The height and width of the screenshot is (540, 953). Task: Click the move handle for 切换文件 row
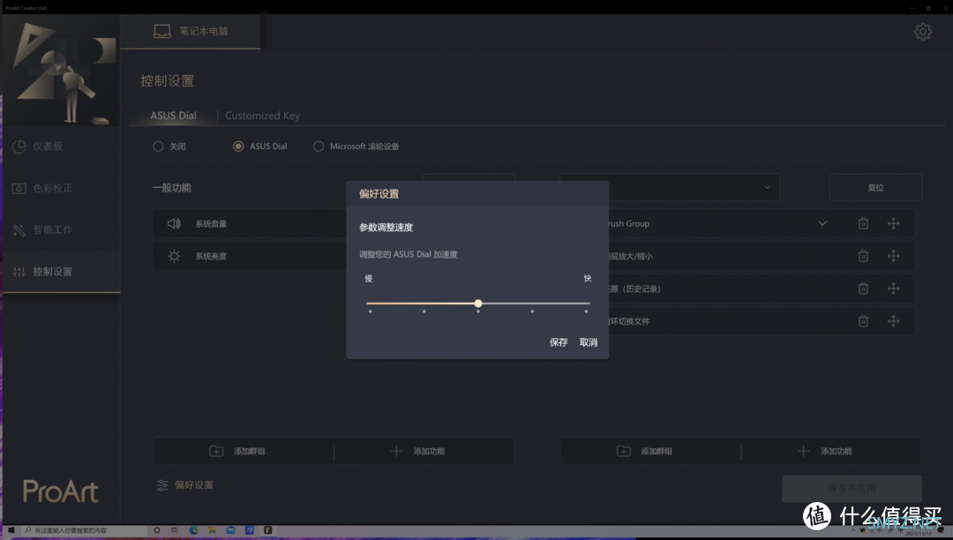(893, 321)
